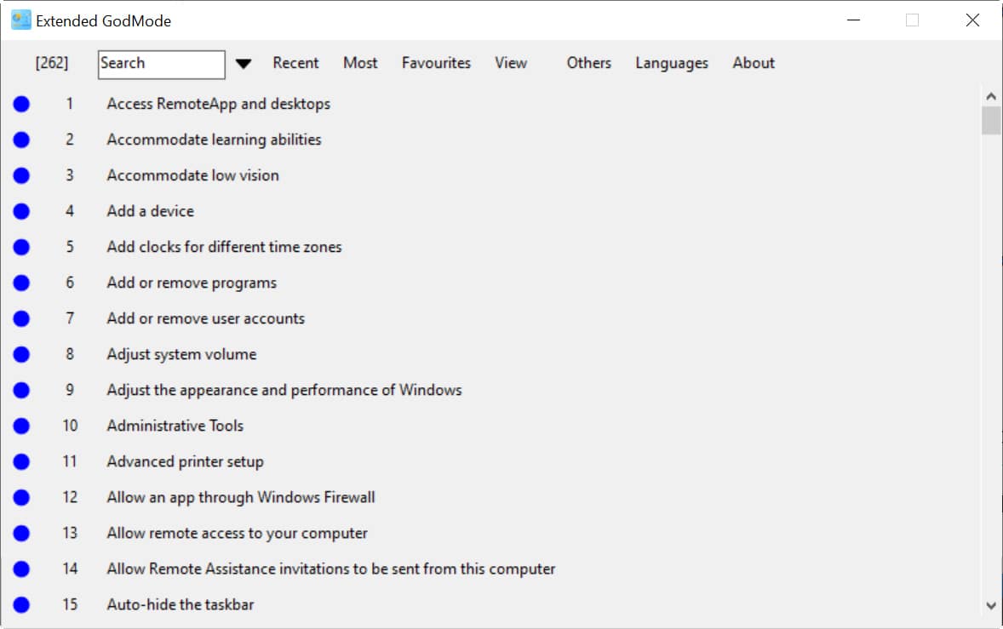The image size is (1003, 629).
Task: Open the About menu item
Action: [754, 63]
